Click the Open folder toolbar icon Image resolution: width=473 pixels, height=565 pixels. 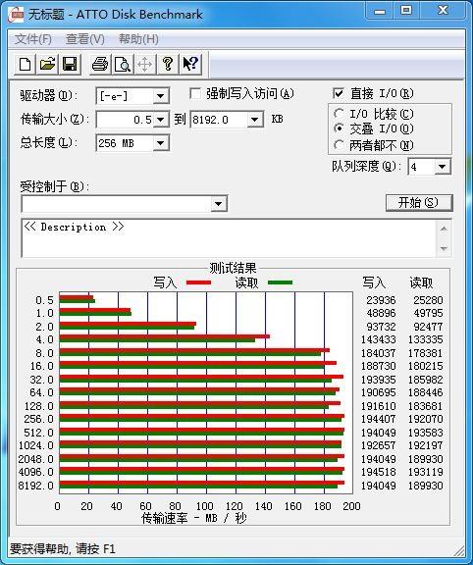coord(47,64)
